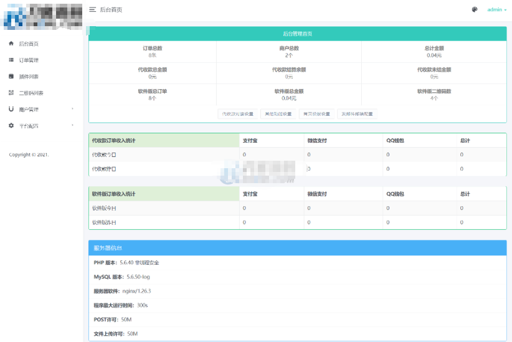Viewport: 512px width, 342px height.
Task: Expand the 平台配置 submenu arrow
Action: (73, 126)
